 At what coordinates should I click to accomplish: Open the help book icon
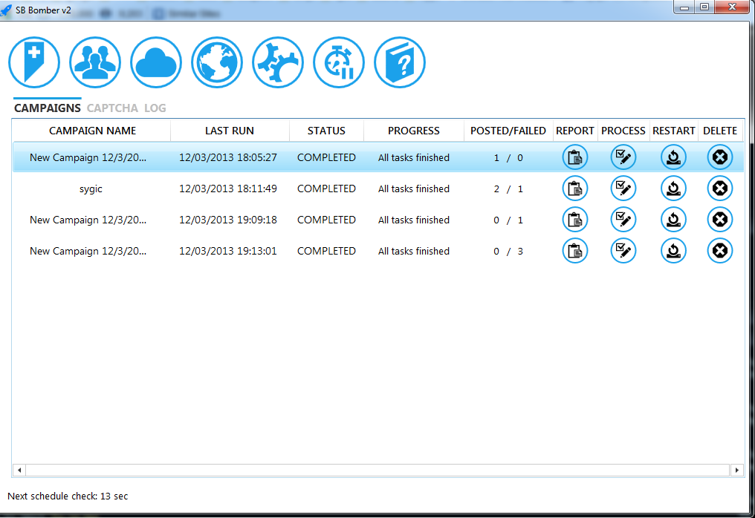coord(400,62)
